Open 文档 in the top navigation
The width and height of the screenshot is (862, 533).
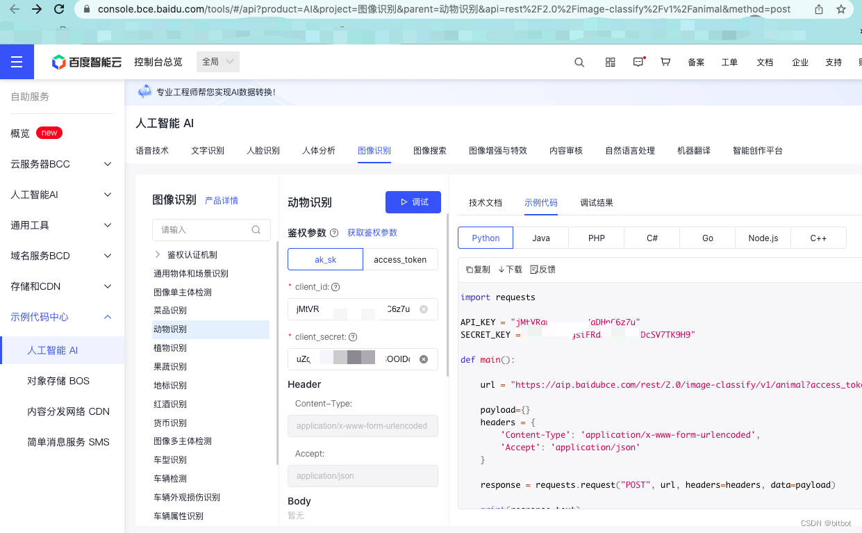point(765,63)
